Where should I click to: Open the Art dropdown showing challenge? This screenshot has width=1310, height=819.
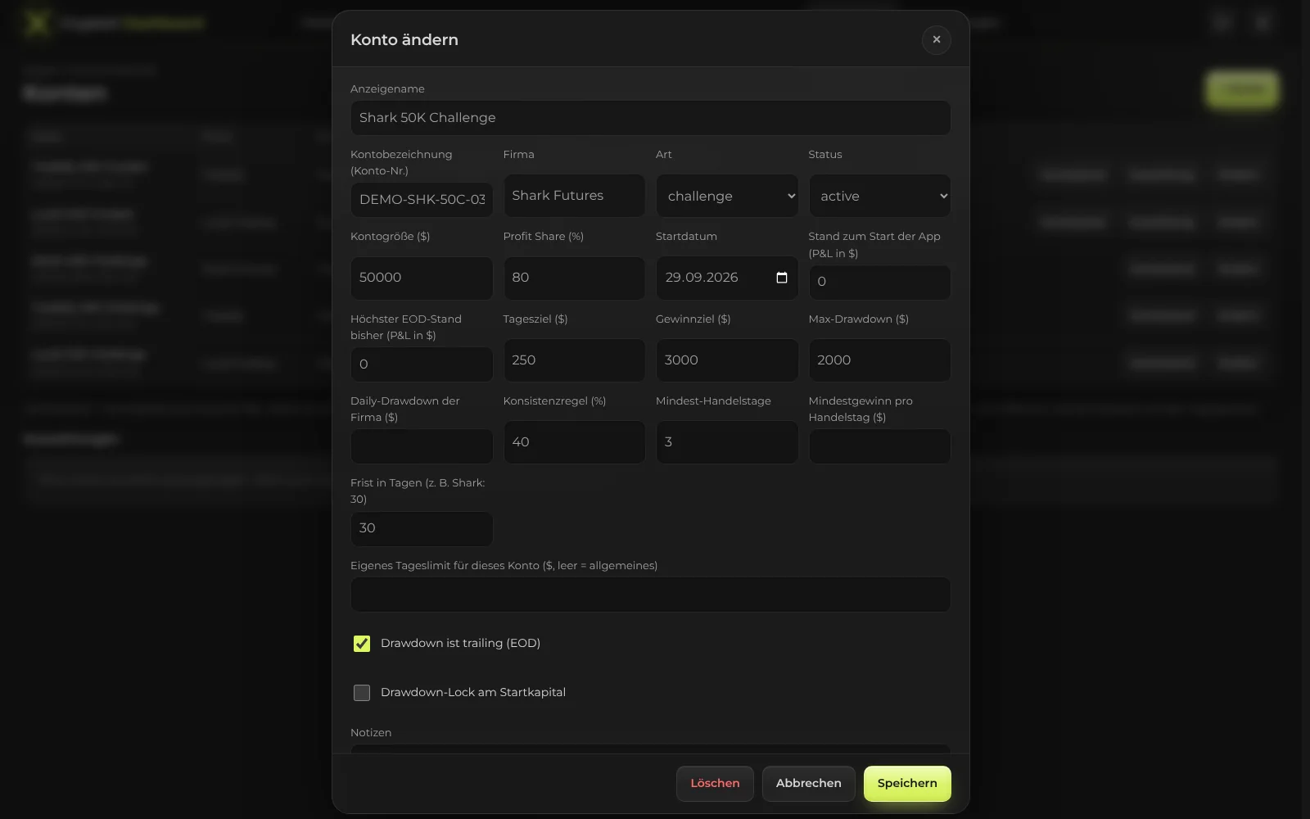[x=727, y=196]
